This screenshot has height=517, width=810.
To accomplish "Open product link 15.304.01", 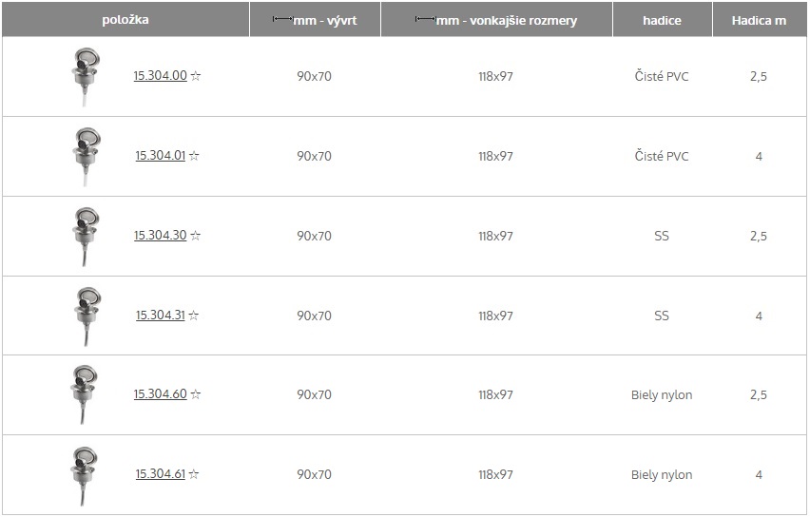I will tap(160, 156).
